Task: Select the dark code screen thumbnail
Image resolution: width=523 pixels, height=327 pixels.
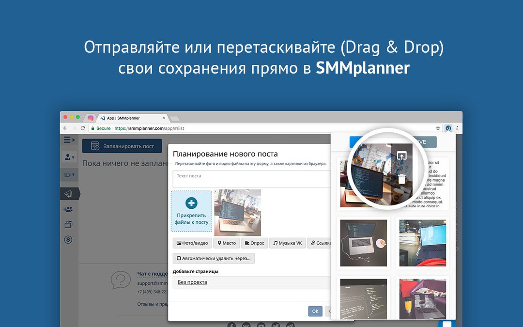Action: 363,299
